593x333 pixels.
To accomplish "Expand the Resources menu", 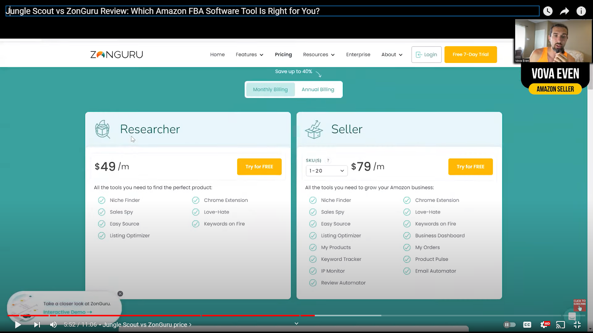I will point(319,55).
